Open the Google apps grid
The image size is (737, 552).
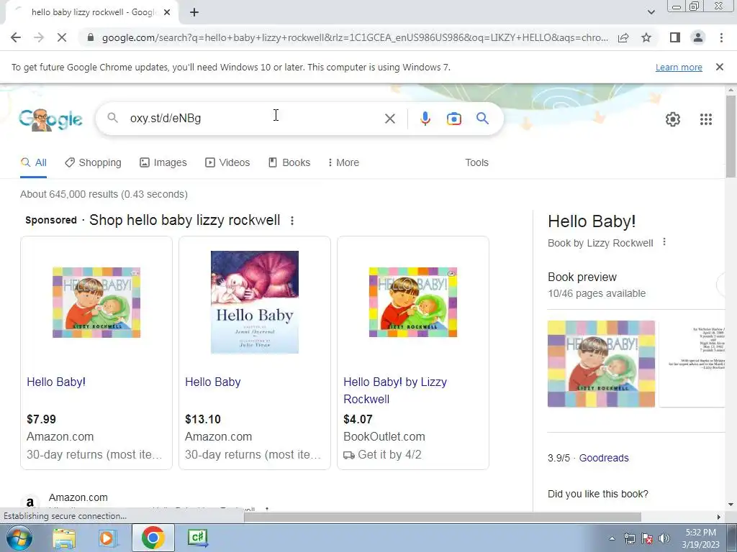pos(705,119)
